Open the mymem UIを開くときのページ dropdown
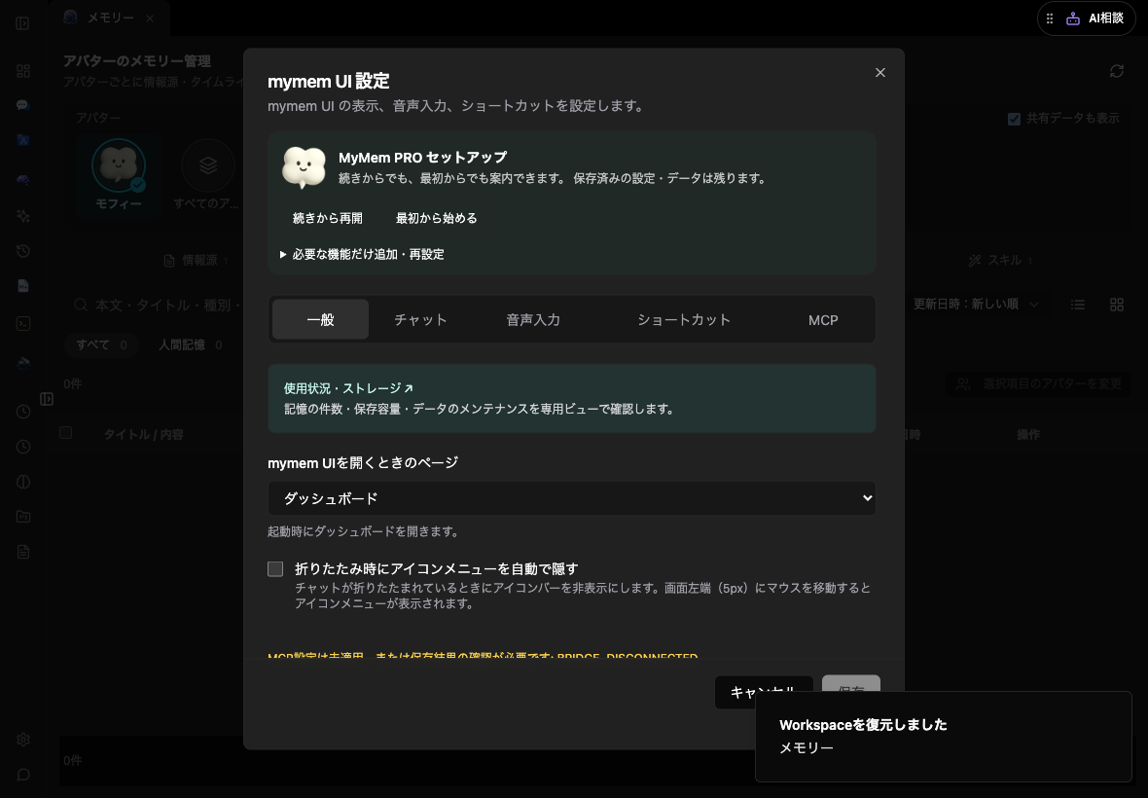 pyautogui.click(x=572, y=498)
